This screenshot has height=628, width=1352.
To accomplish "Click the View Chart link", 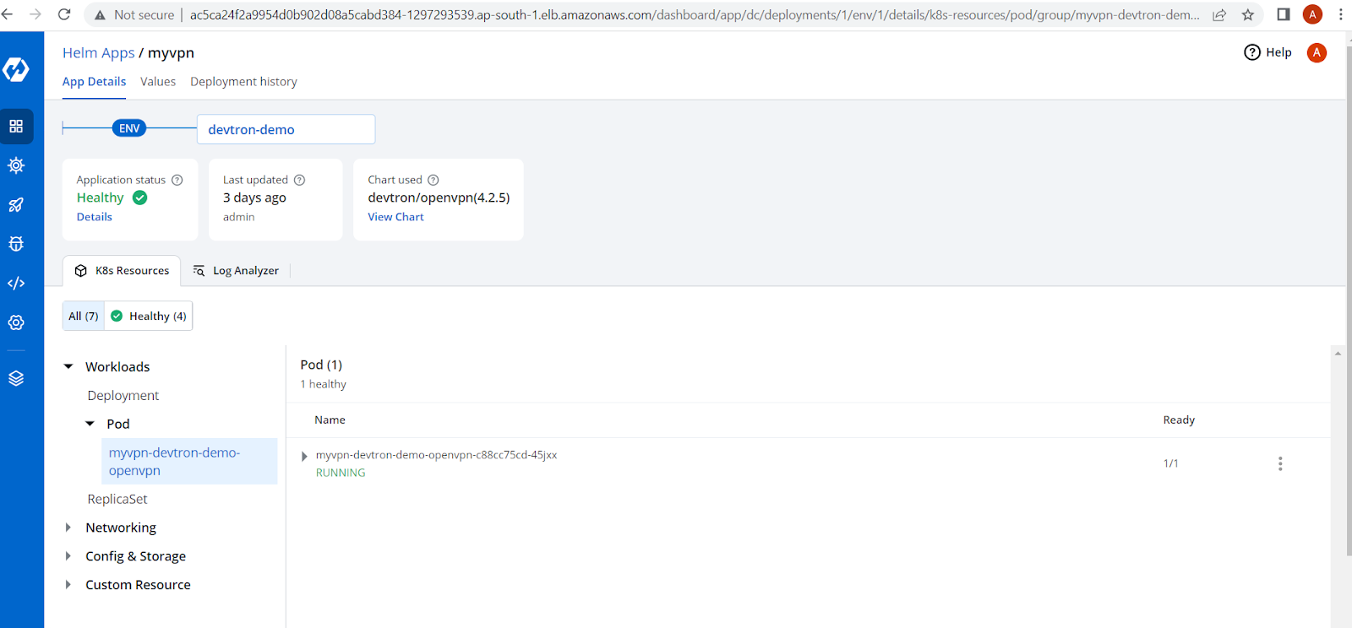I will pyautogui.click(x=395, y=217).
